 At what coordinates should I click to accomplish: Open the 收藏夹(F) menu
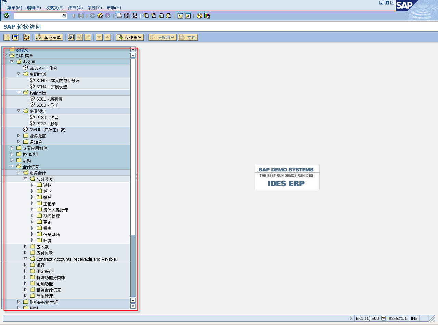[x=54, y=8]
